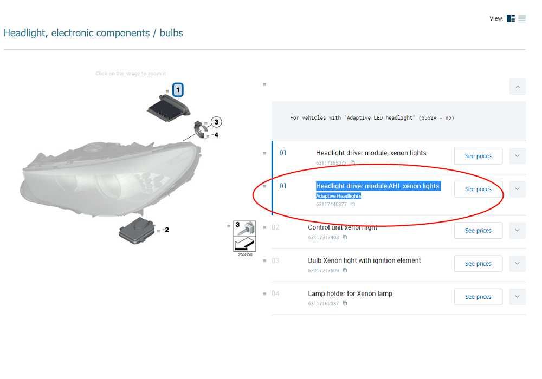Image resolution: width=542 pixels, height=379 pixels.
Task: Expand Control unit xenon light row
Action: point(518,231)
